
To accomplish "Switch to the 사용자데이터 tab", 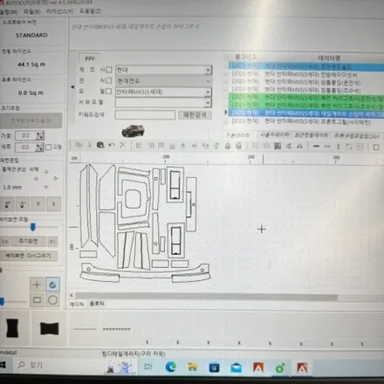I will pos(275,135).
